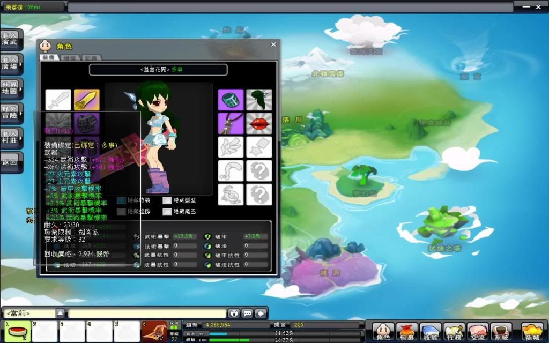Click the red lips equipment slot
Viewport: 549px width, 343px height.
pos(259,123)
